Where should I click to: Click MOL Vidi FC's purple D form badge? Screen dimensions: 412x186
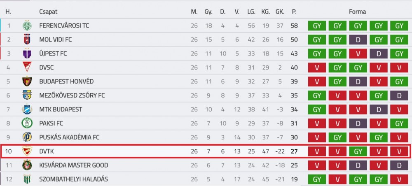[x=358, y=40]
